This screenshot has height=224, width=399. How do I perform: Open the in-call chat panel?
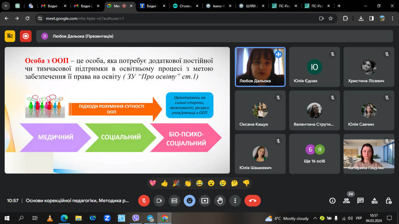[x=360, y=201]
